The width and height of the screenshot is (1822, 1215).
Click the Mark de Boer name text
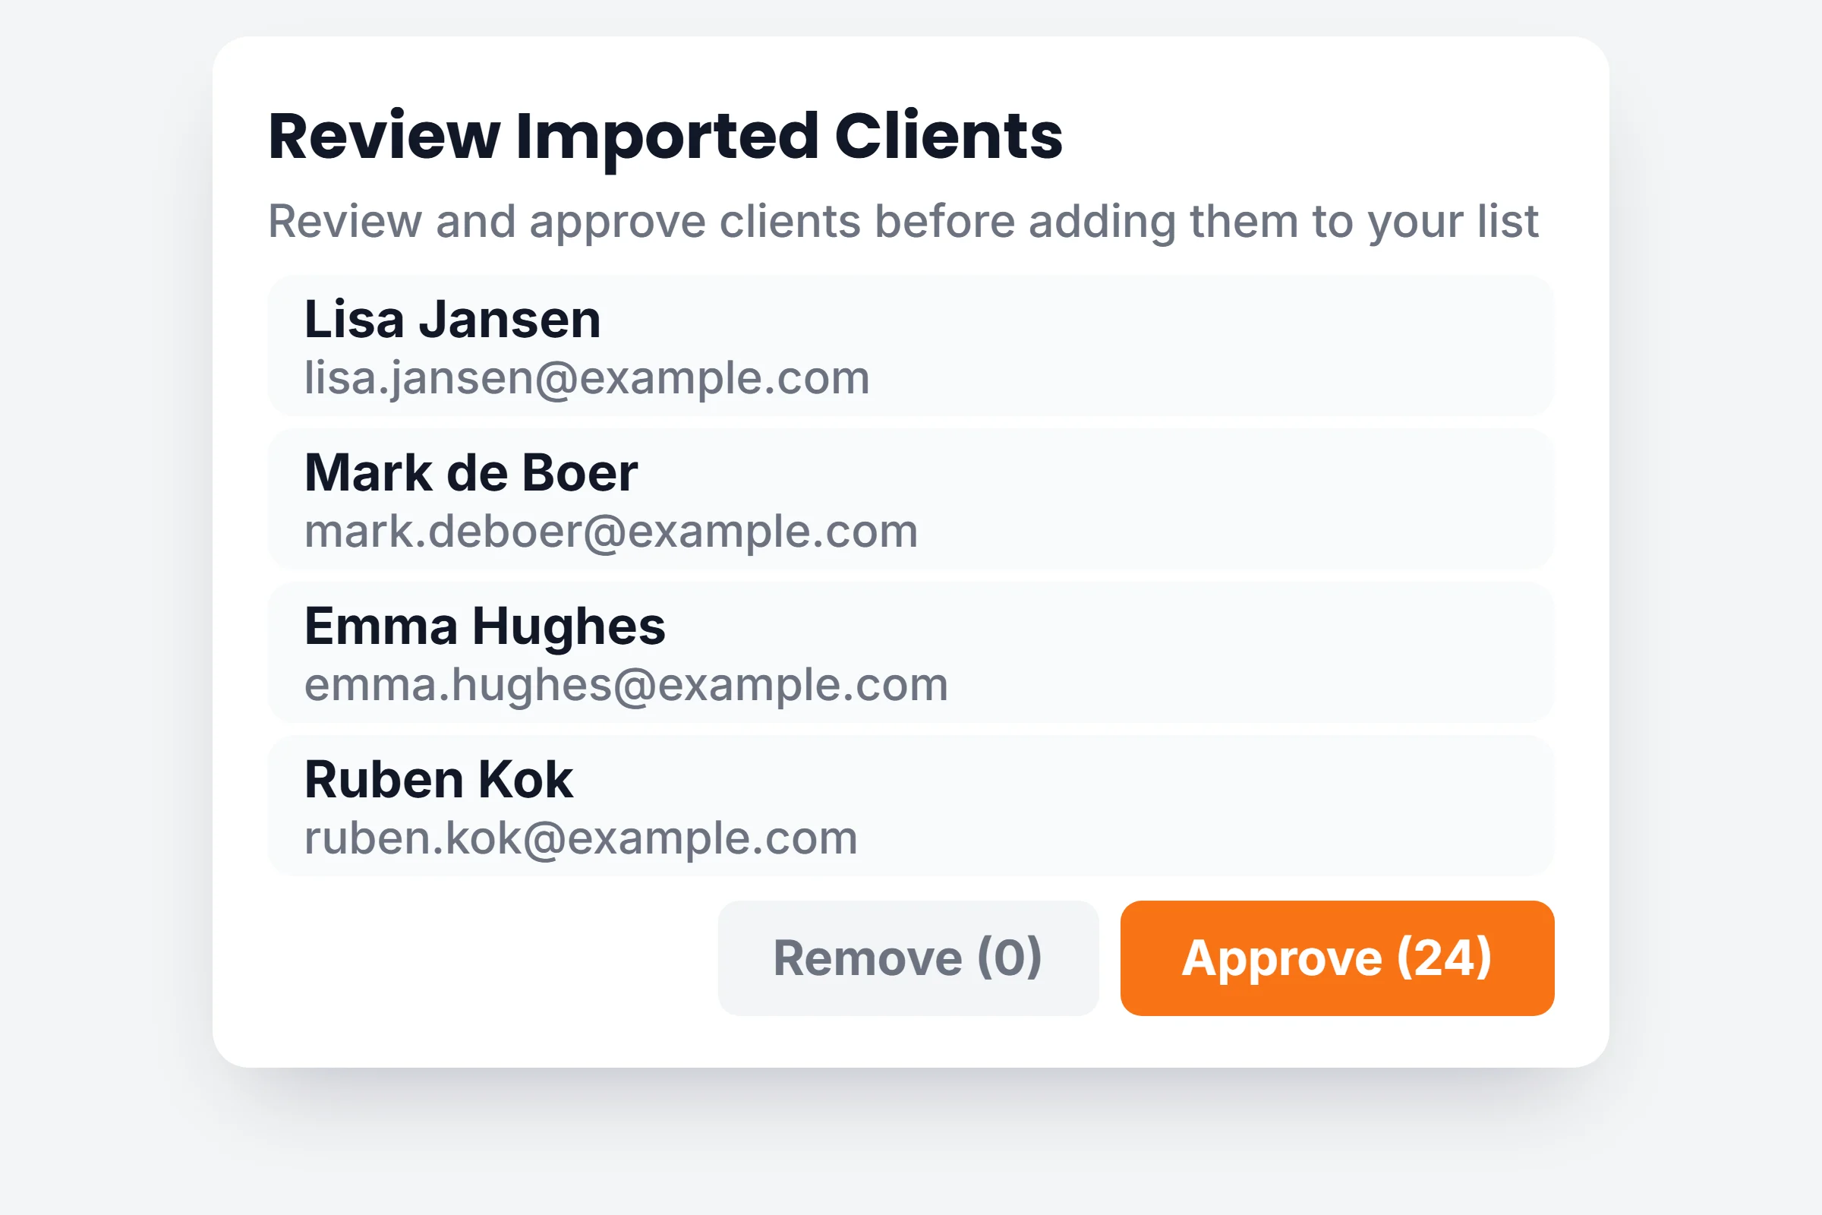(x=471, y=472)
